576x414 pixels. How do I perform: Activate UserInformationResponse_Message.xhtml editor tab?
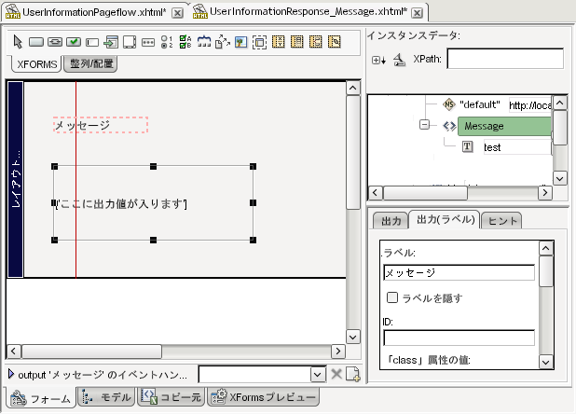coord(309,11)
